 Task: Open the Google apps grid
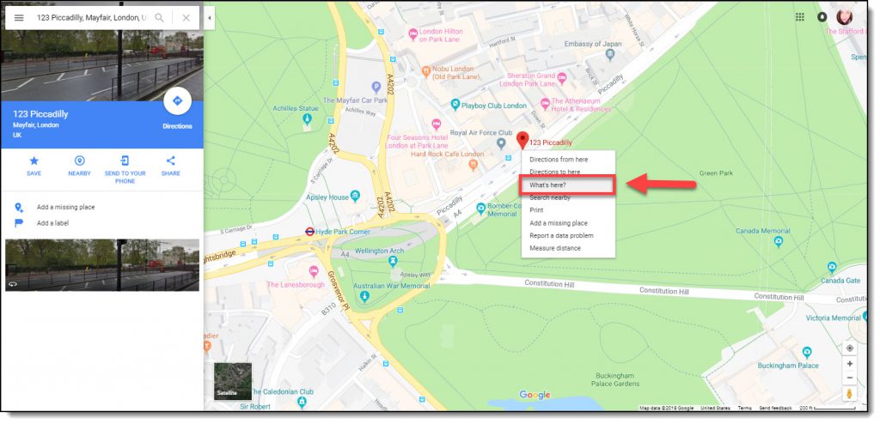(799, 17)
